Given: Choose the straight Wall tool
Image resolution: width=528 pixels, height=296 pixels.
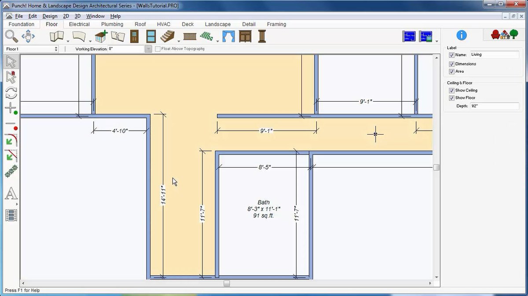Looking at the screenshot, I should pos(56,36).
